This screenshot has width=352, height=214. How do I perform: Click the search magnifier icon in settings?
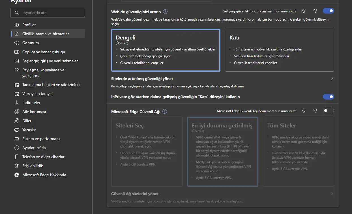coord(18,13)
